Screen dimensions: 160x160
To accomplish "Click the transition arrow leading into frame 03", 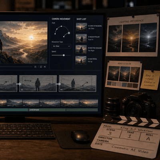I will tap(19, 84).
